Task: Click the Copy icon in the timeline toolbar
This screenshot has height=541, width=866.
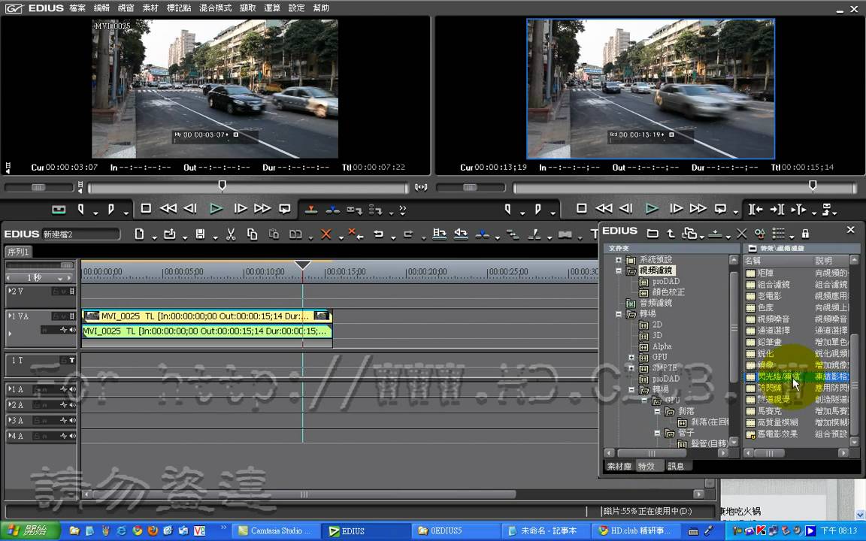Action: pyautogui.click(x=253, y=234)
